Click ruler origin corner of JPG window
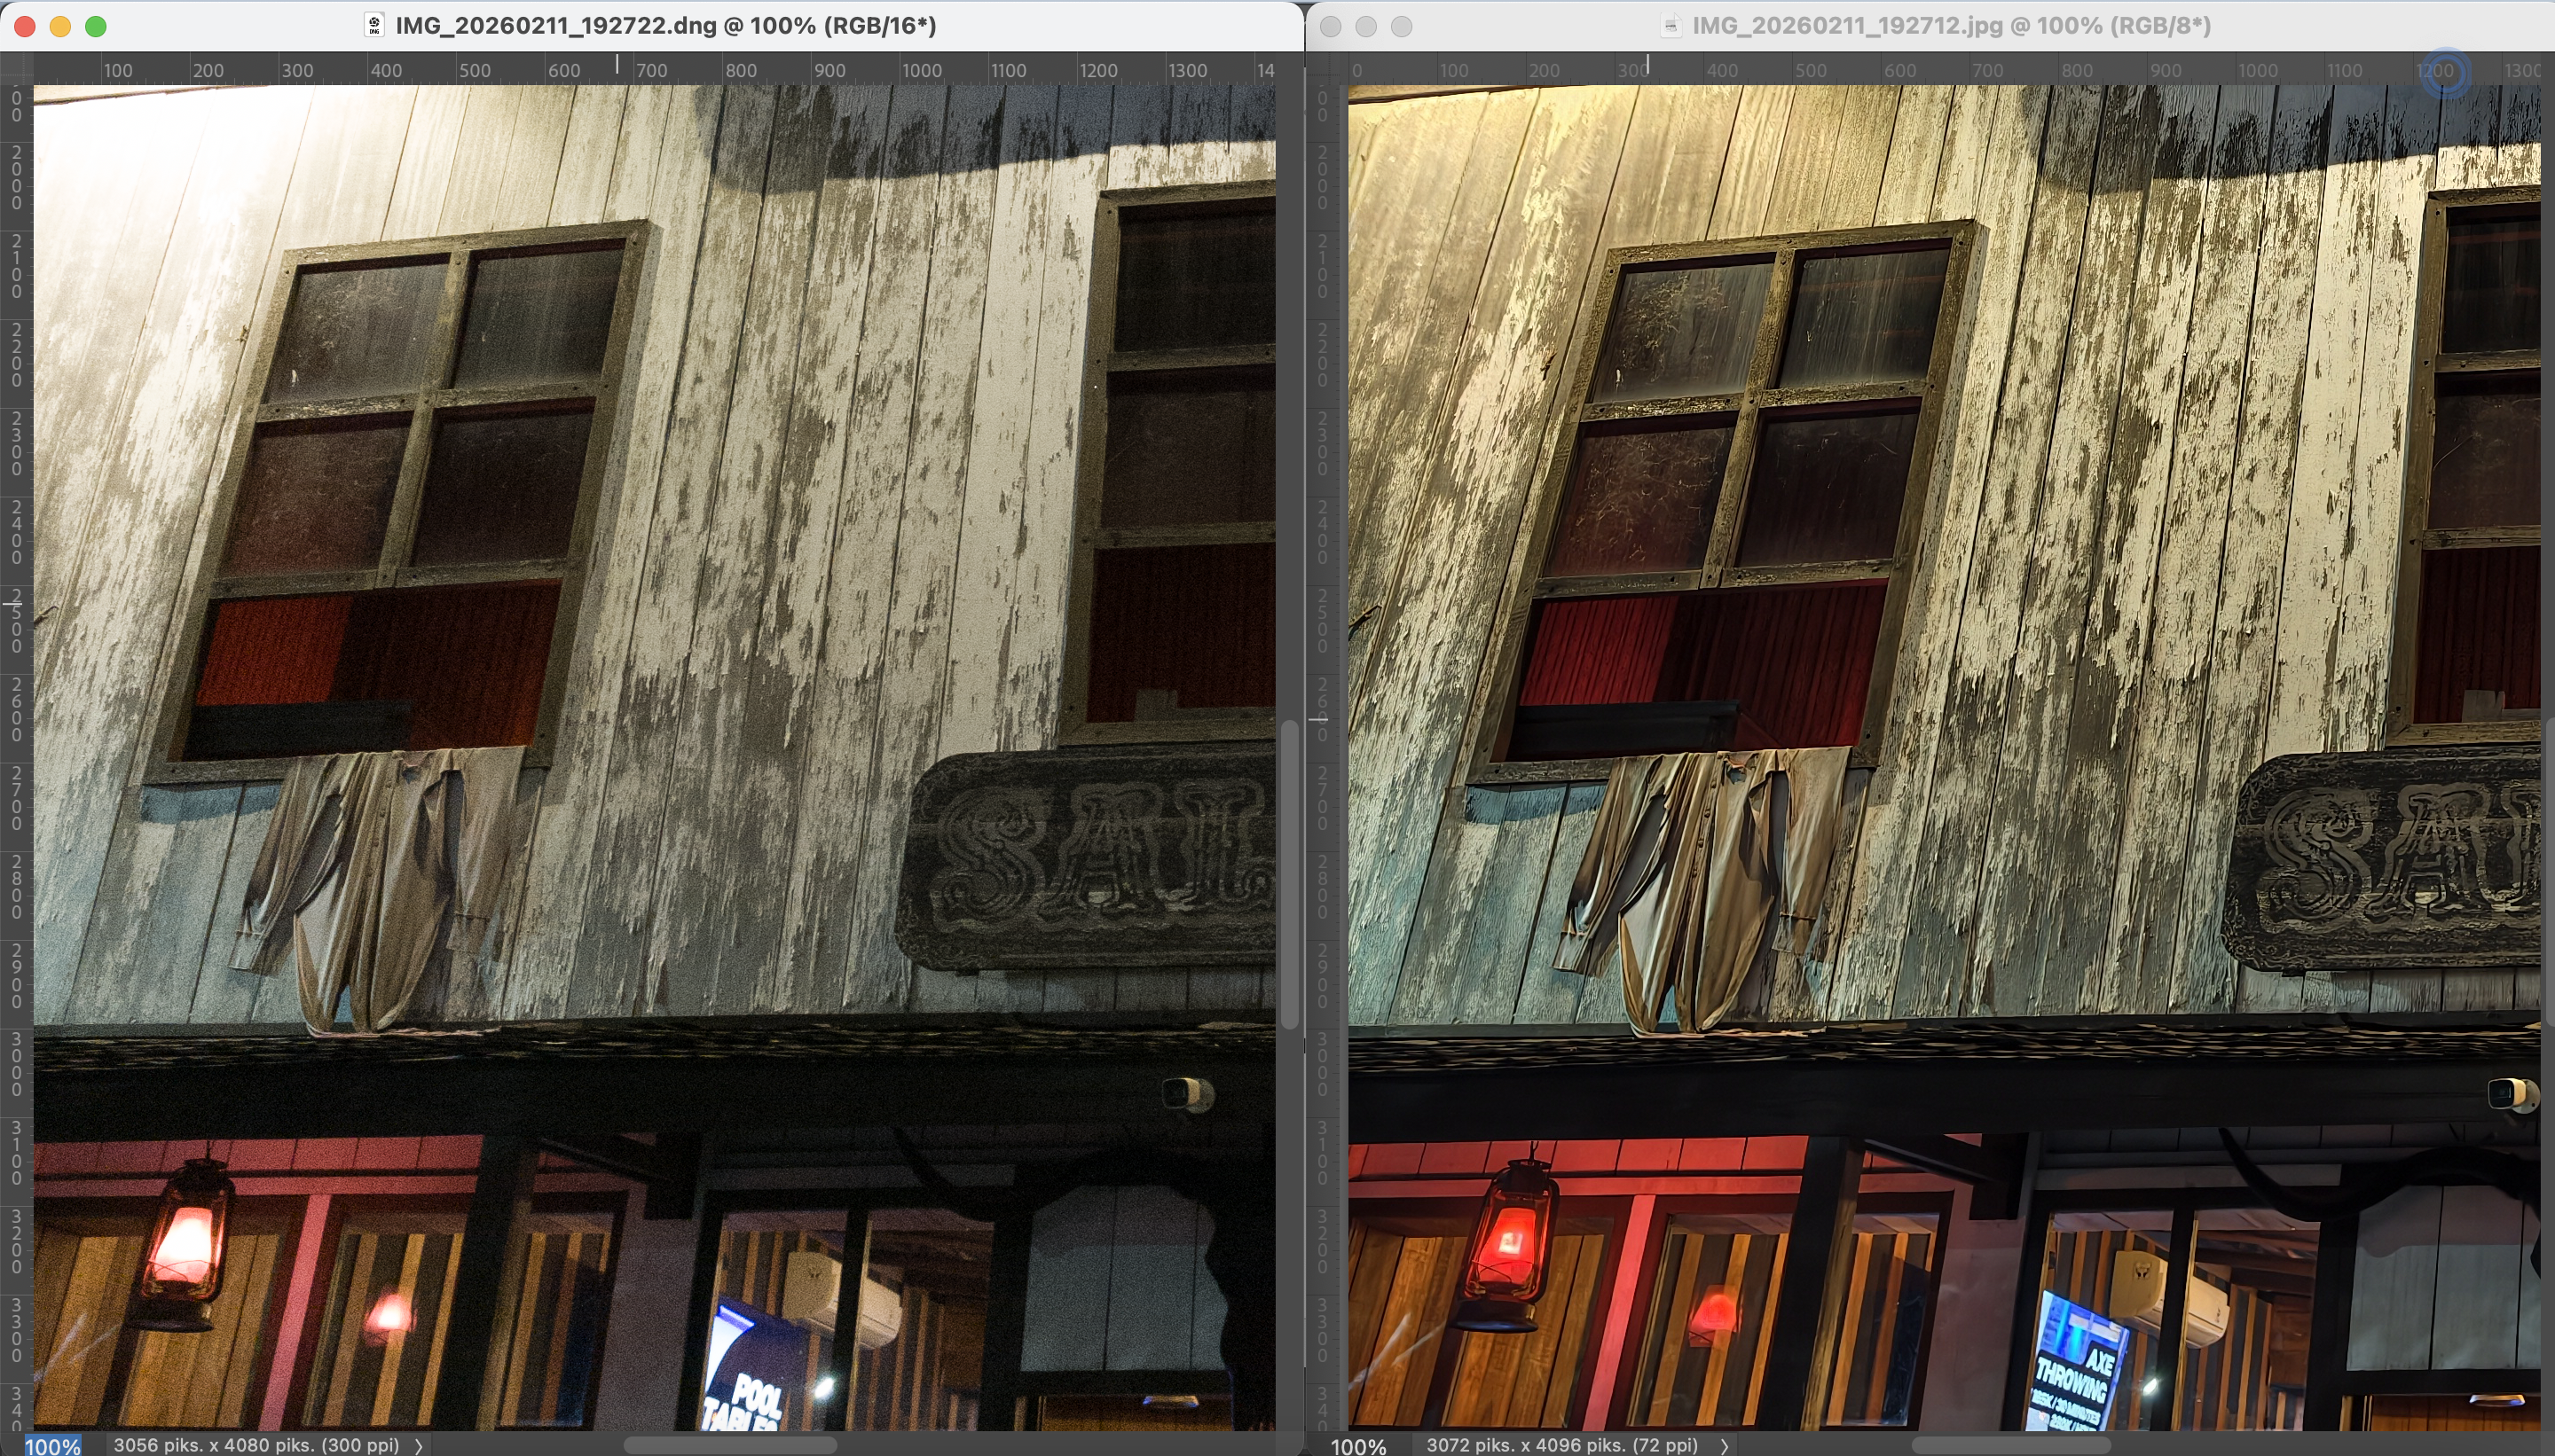Screen dimensions: 2555x1456 [x=1324, y=69]
